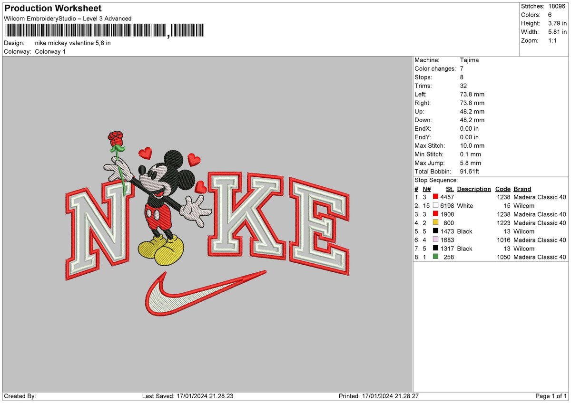Click design name nike mickey valentine 5,8 in
Image resolution: width=571 pixels, height=403 pixels.
point(73,43)
